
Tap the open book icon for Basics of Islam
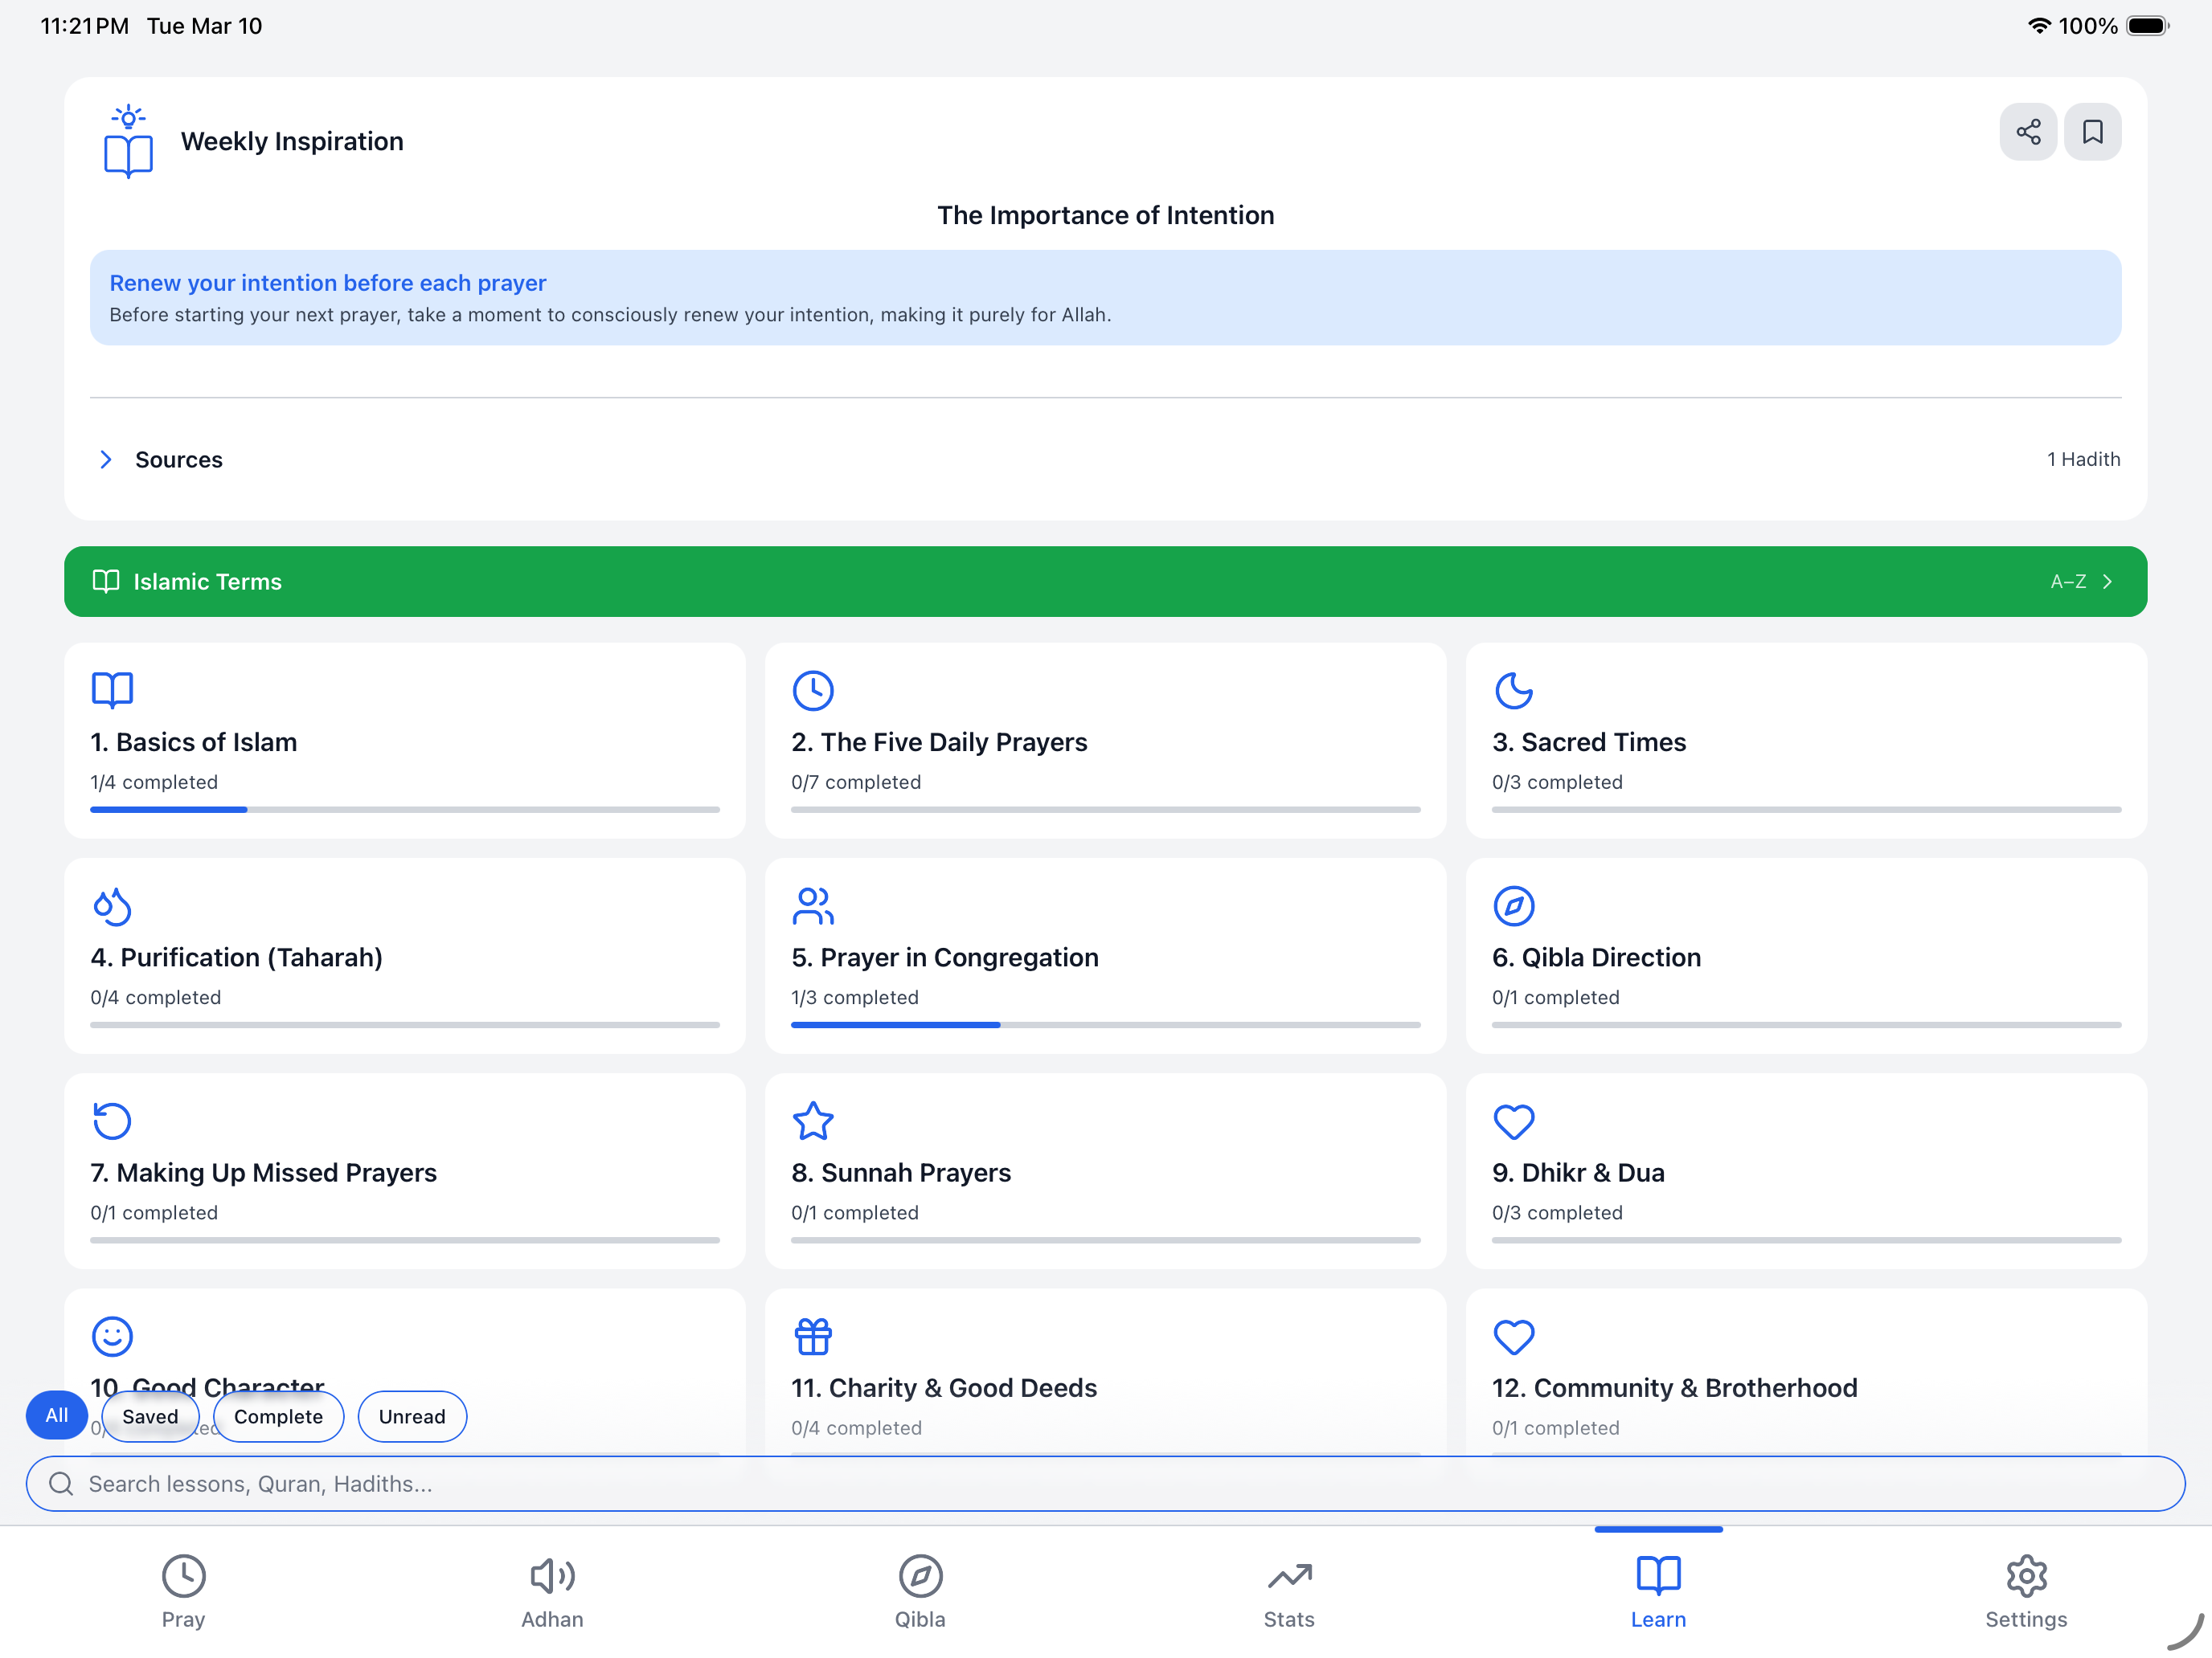pyautogui.click(x=112, y=689)
